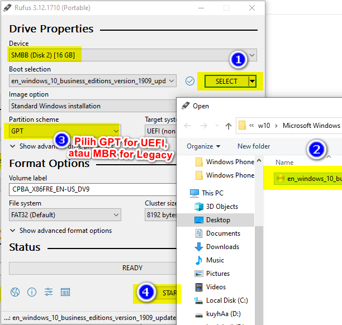The height and width of the screenshot is (325, 342).
Task: Click breadcrumb overflow chevrons in address bar
Action: (x=251, y=126)
